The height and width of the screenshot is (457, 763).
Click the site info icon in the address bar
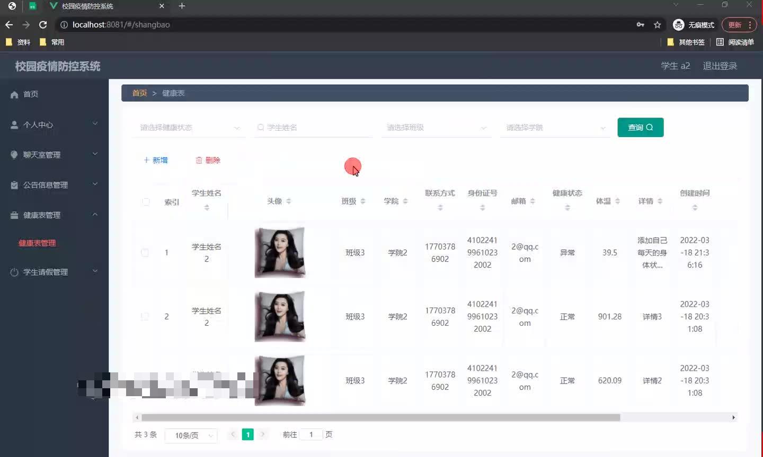pyautogui.click(x=64, y=25)
